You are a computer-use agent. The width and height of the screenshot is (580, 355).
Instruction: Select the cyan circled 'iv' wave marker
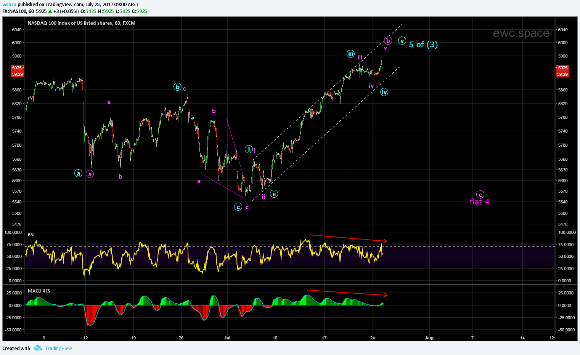[384, 92]
